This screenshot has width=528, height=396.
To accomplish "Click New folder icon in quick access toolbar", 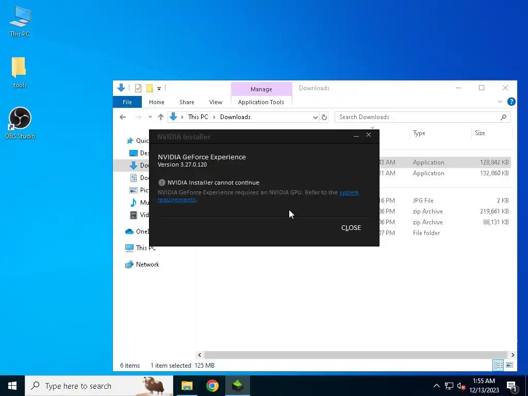I will (150, 88).
